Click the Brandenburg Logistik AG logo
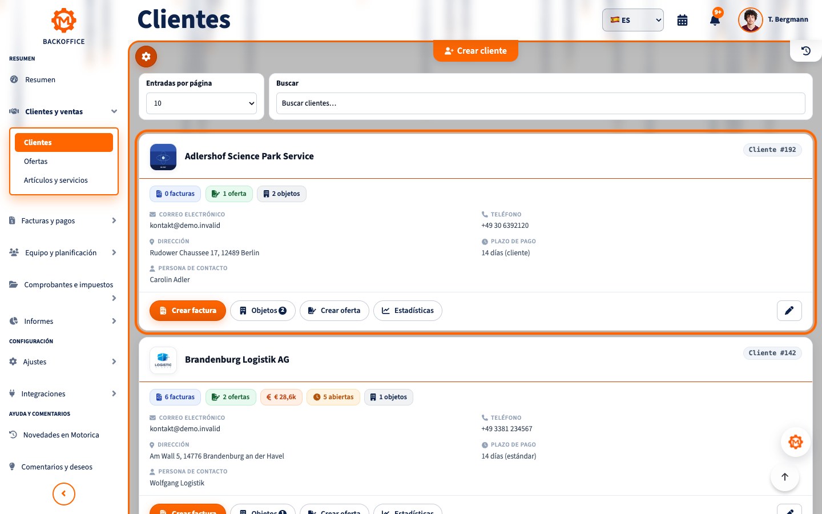Screen dimensions: 822x514 click(163, 360)
